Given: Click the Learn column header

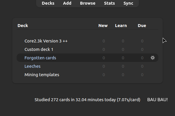Looking at the screenshot, I should click(x=121, y=26).
